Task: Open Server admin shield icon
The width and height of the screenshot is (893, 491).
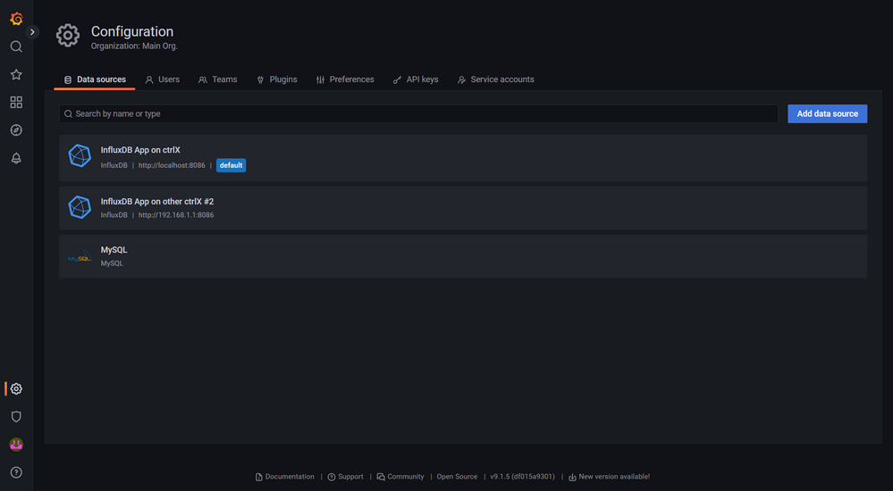Action: [16, 417]
